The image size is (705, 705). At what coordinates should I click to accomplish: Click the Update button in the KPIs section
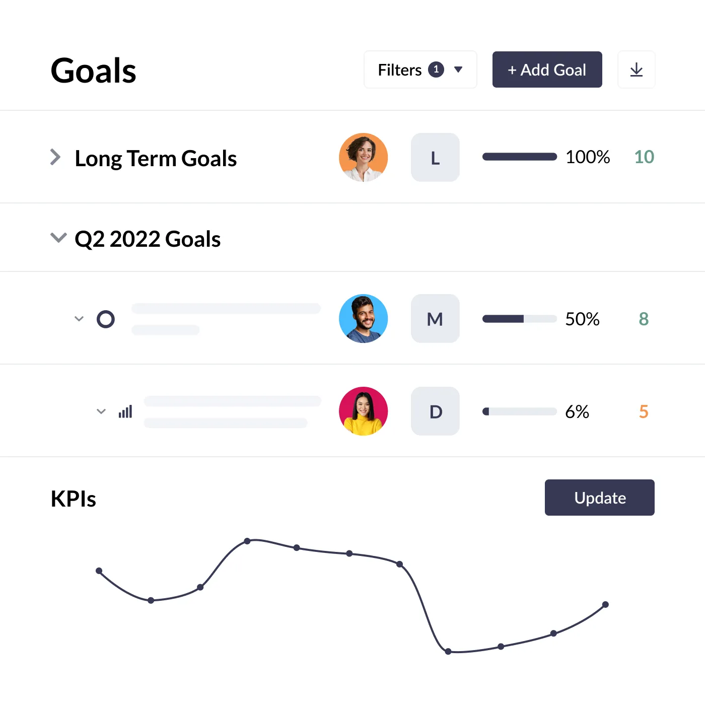coord(599,498)
